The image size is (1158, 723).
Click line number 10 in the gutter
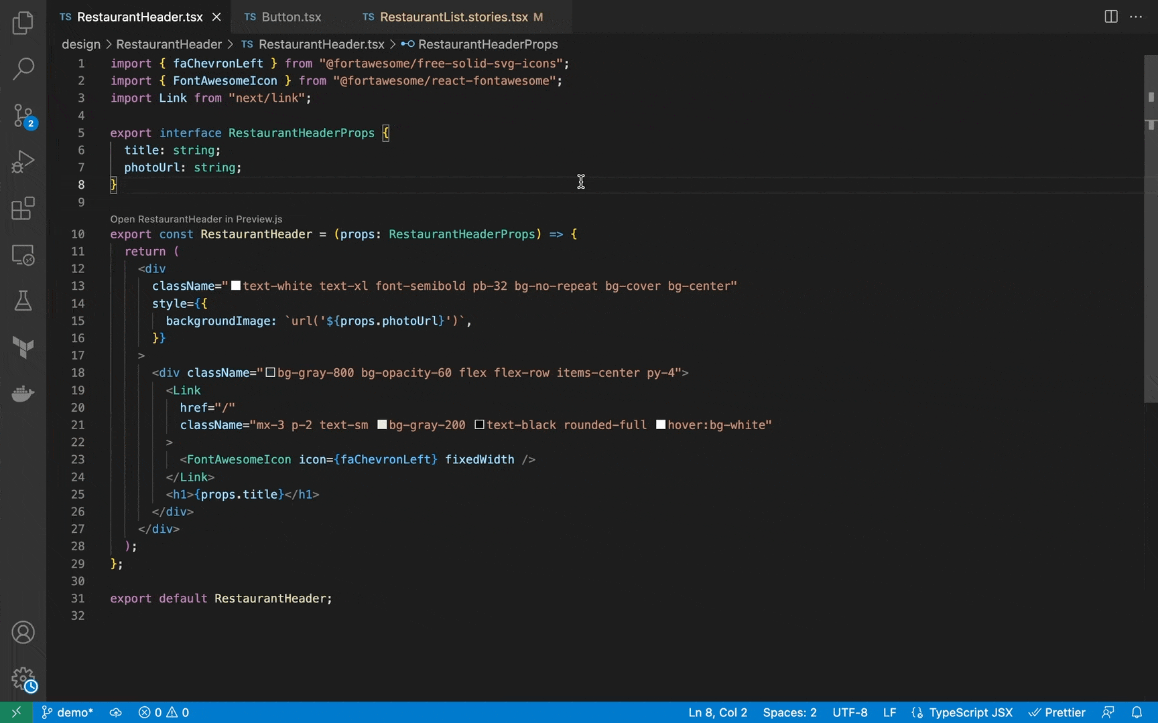(78, 234)
